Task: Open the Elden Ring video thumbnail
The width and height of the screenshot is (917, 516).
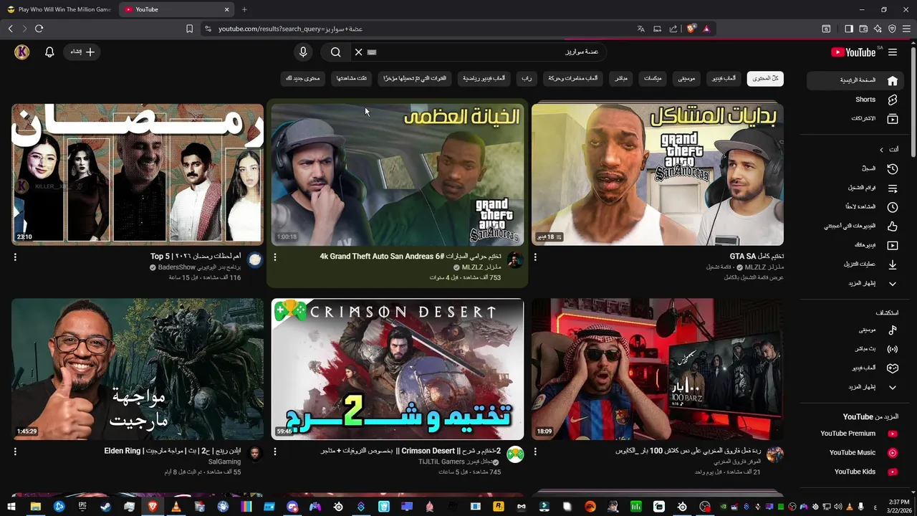Action: coord(138,369)
